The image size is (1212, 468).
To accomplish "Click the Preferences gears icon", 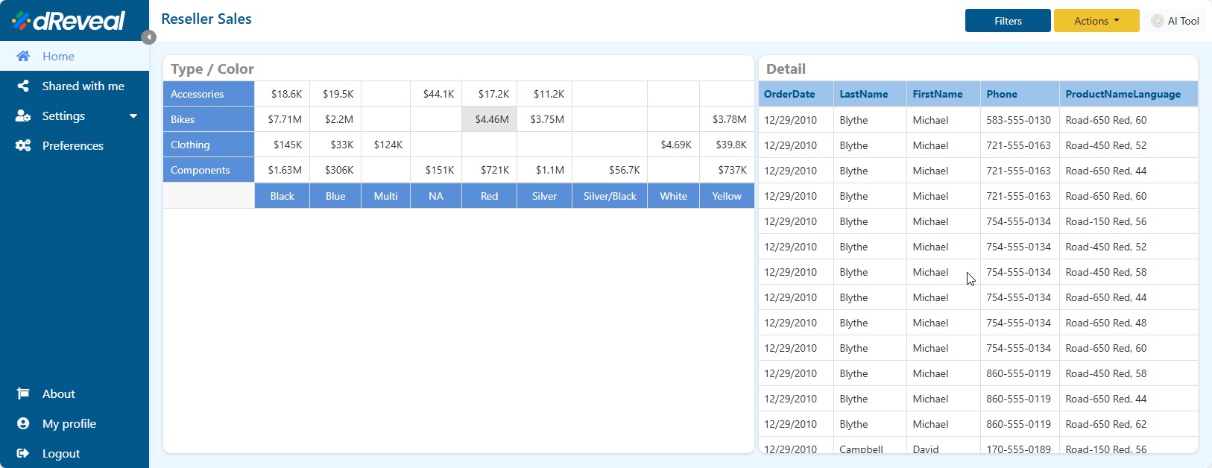I will point(23,145).
